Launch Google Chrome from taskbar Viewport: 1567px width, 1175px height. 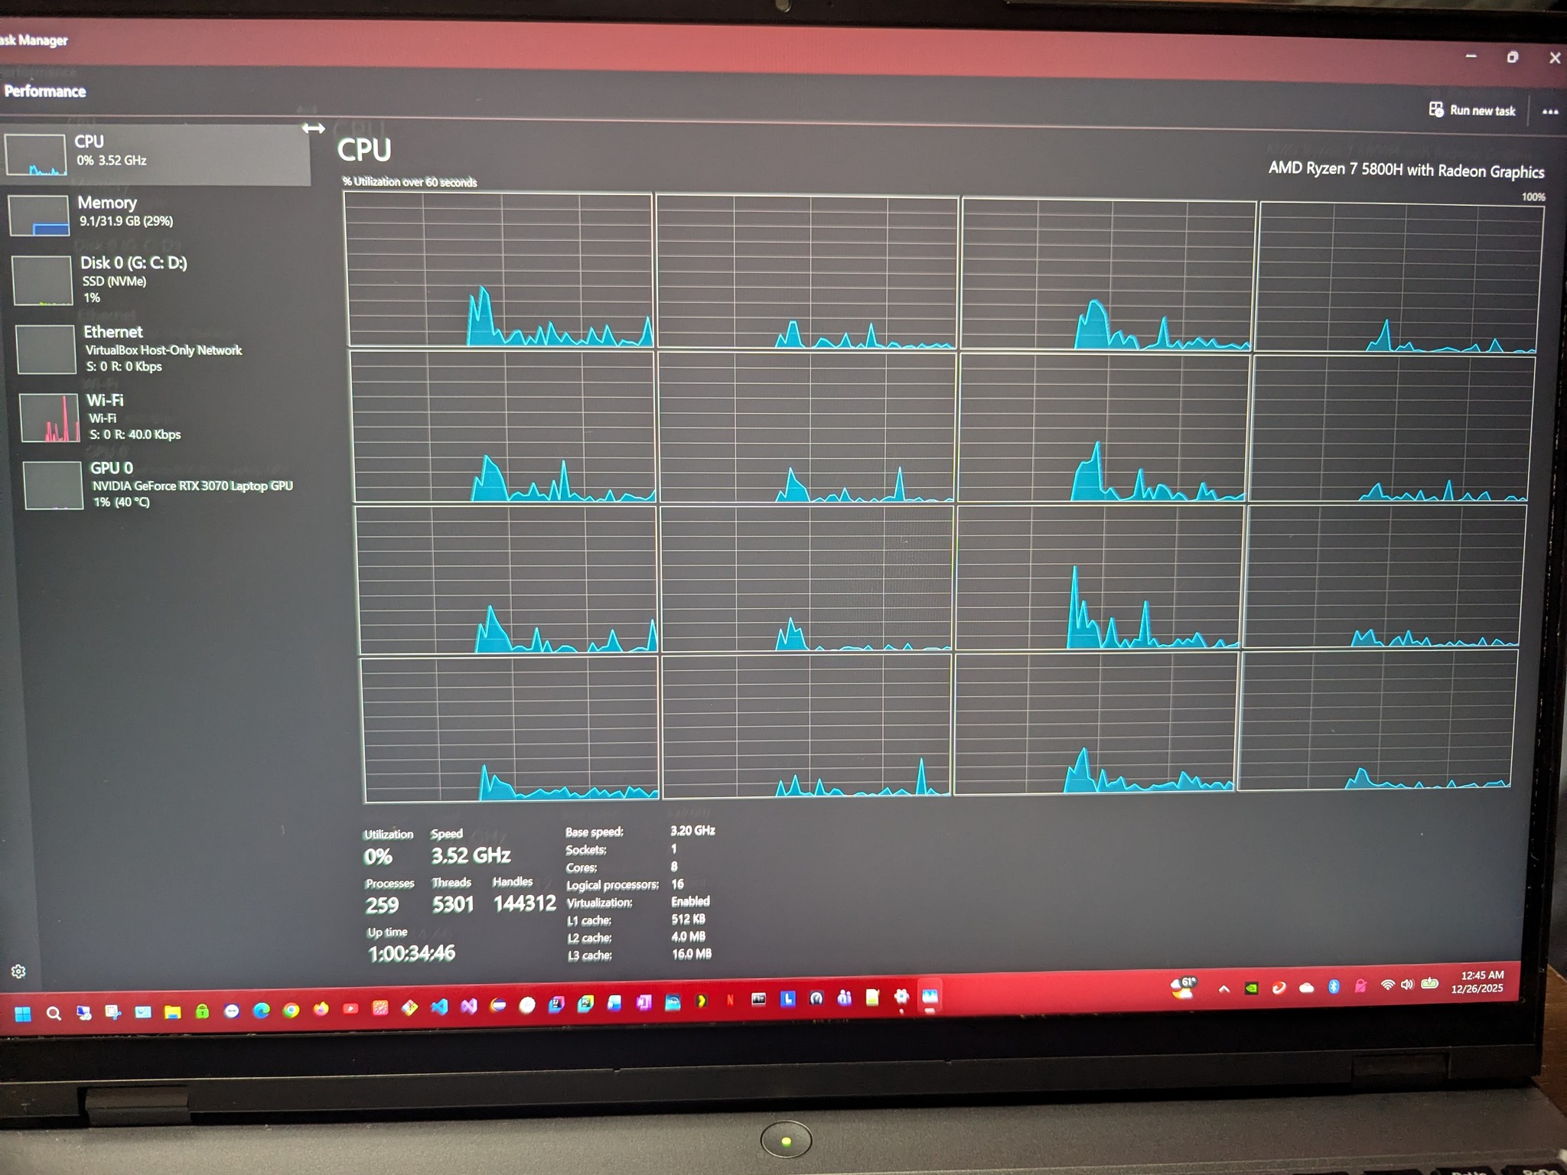pyautogui.click(x=291, y=1011)
